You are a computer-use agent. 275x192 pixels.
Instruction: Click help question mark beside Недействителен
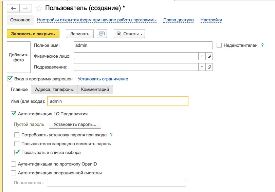[x=262, y=45]
